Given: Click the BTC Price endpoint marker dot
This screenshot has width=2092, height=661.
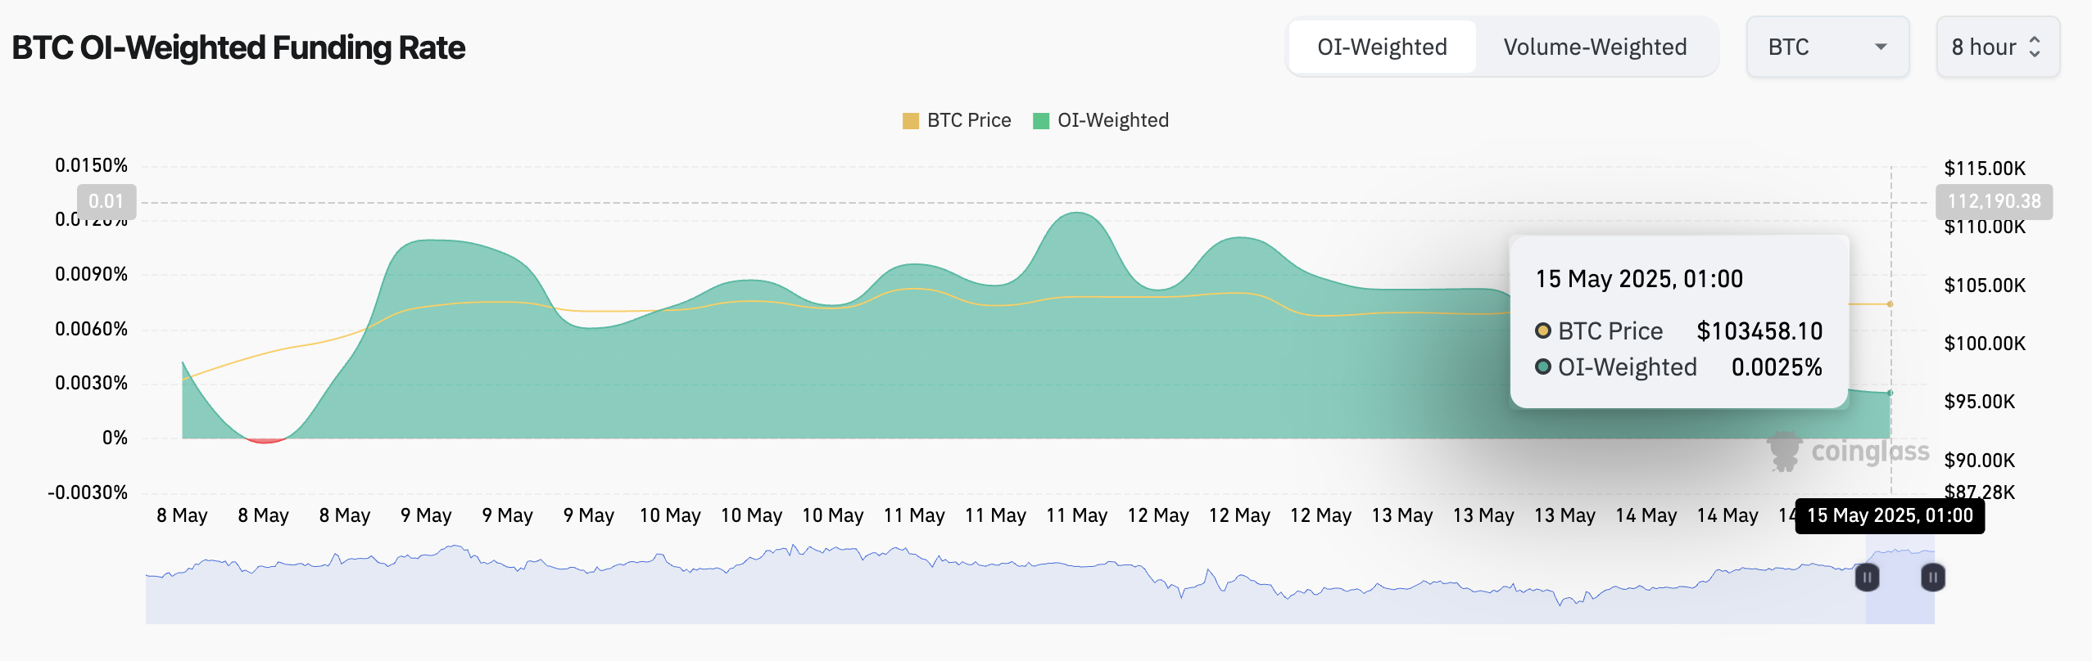Looking at the screenshot, I should (1890, 304).
